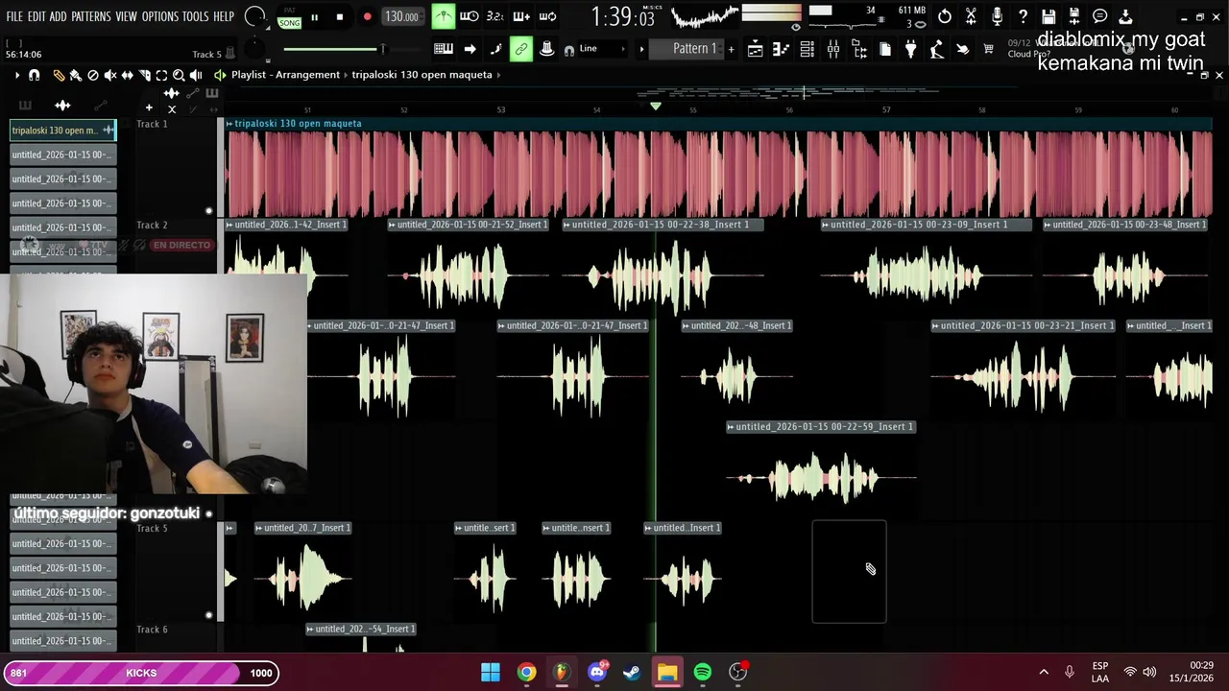Toggle PAT/SONG mode switch
1229x691 pixels.
point(289,17)
